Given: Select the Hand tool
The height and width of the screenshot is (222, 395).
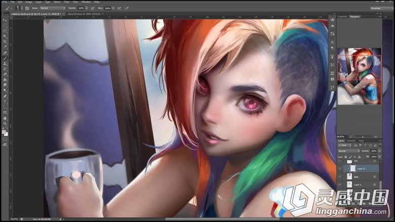Looking at the screenshot, I should point(5,118).
